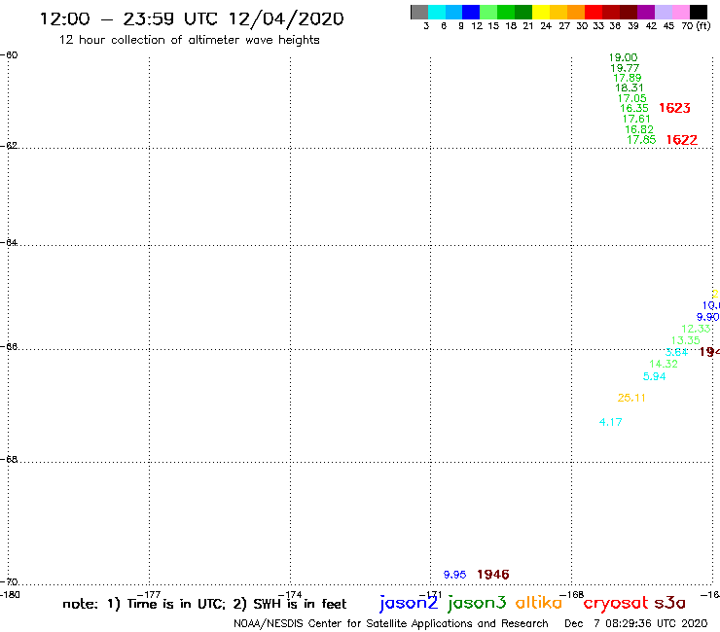Select the s3a satellite label
This screenshot has height=632, width=720.
click(669, 603)
